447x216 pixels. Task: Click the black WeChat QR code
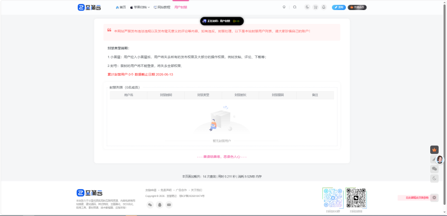356,198
